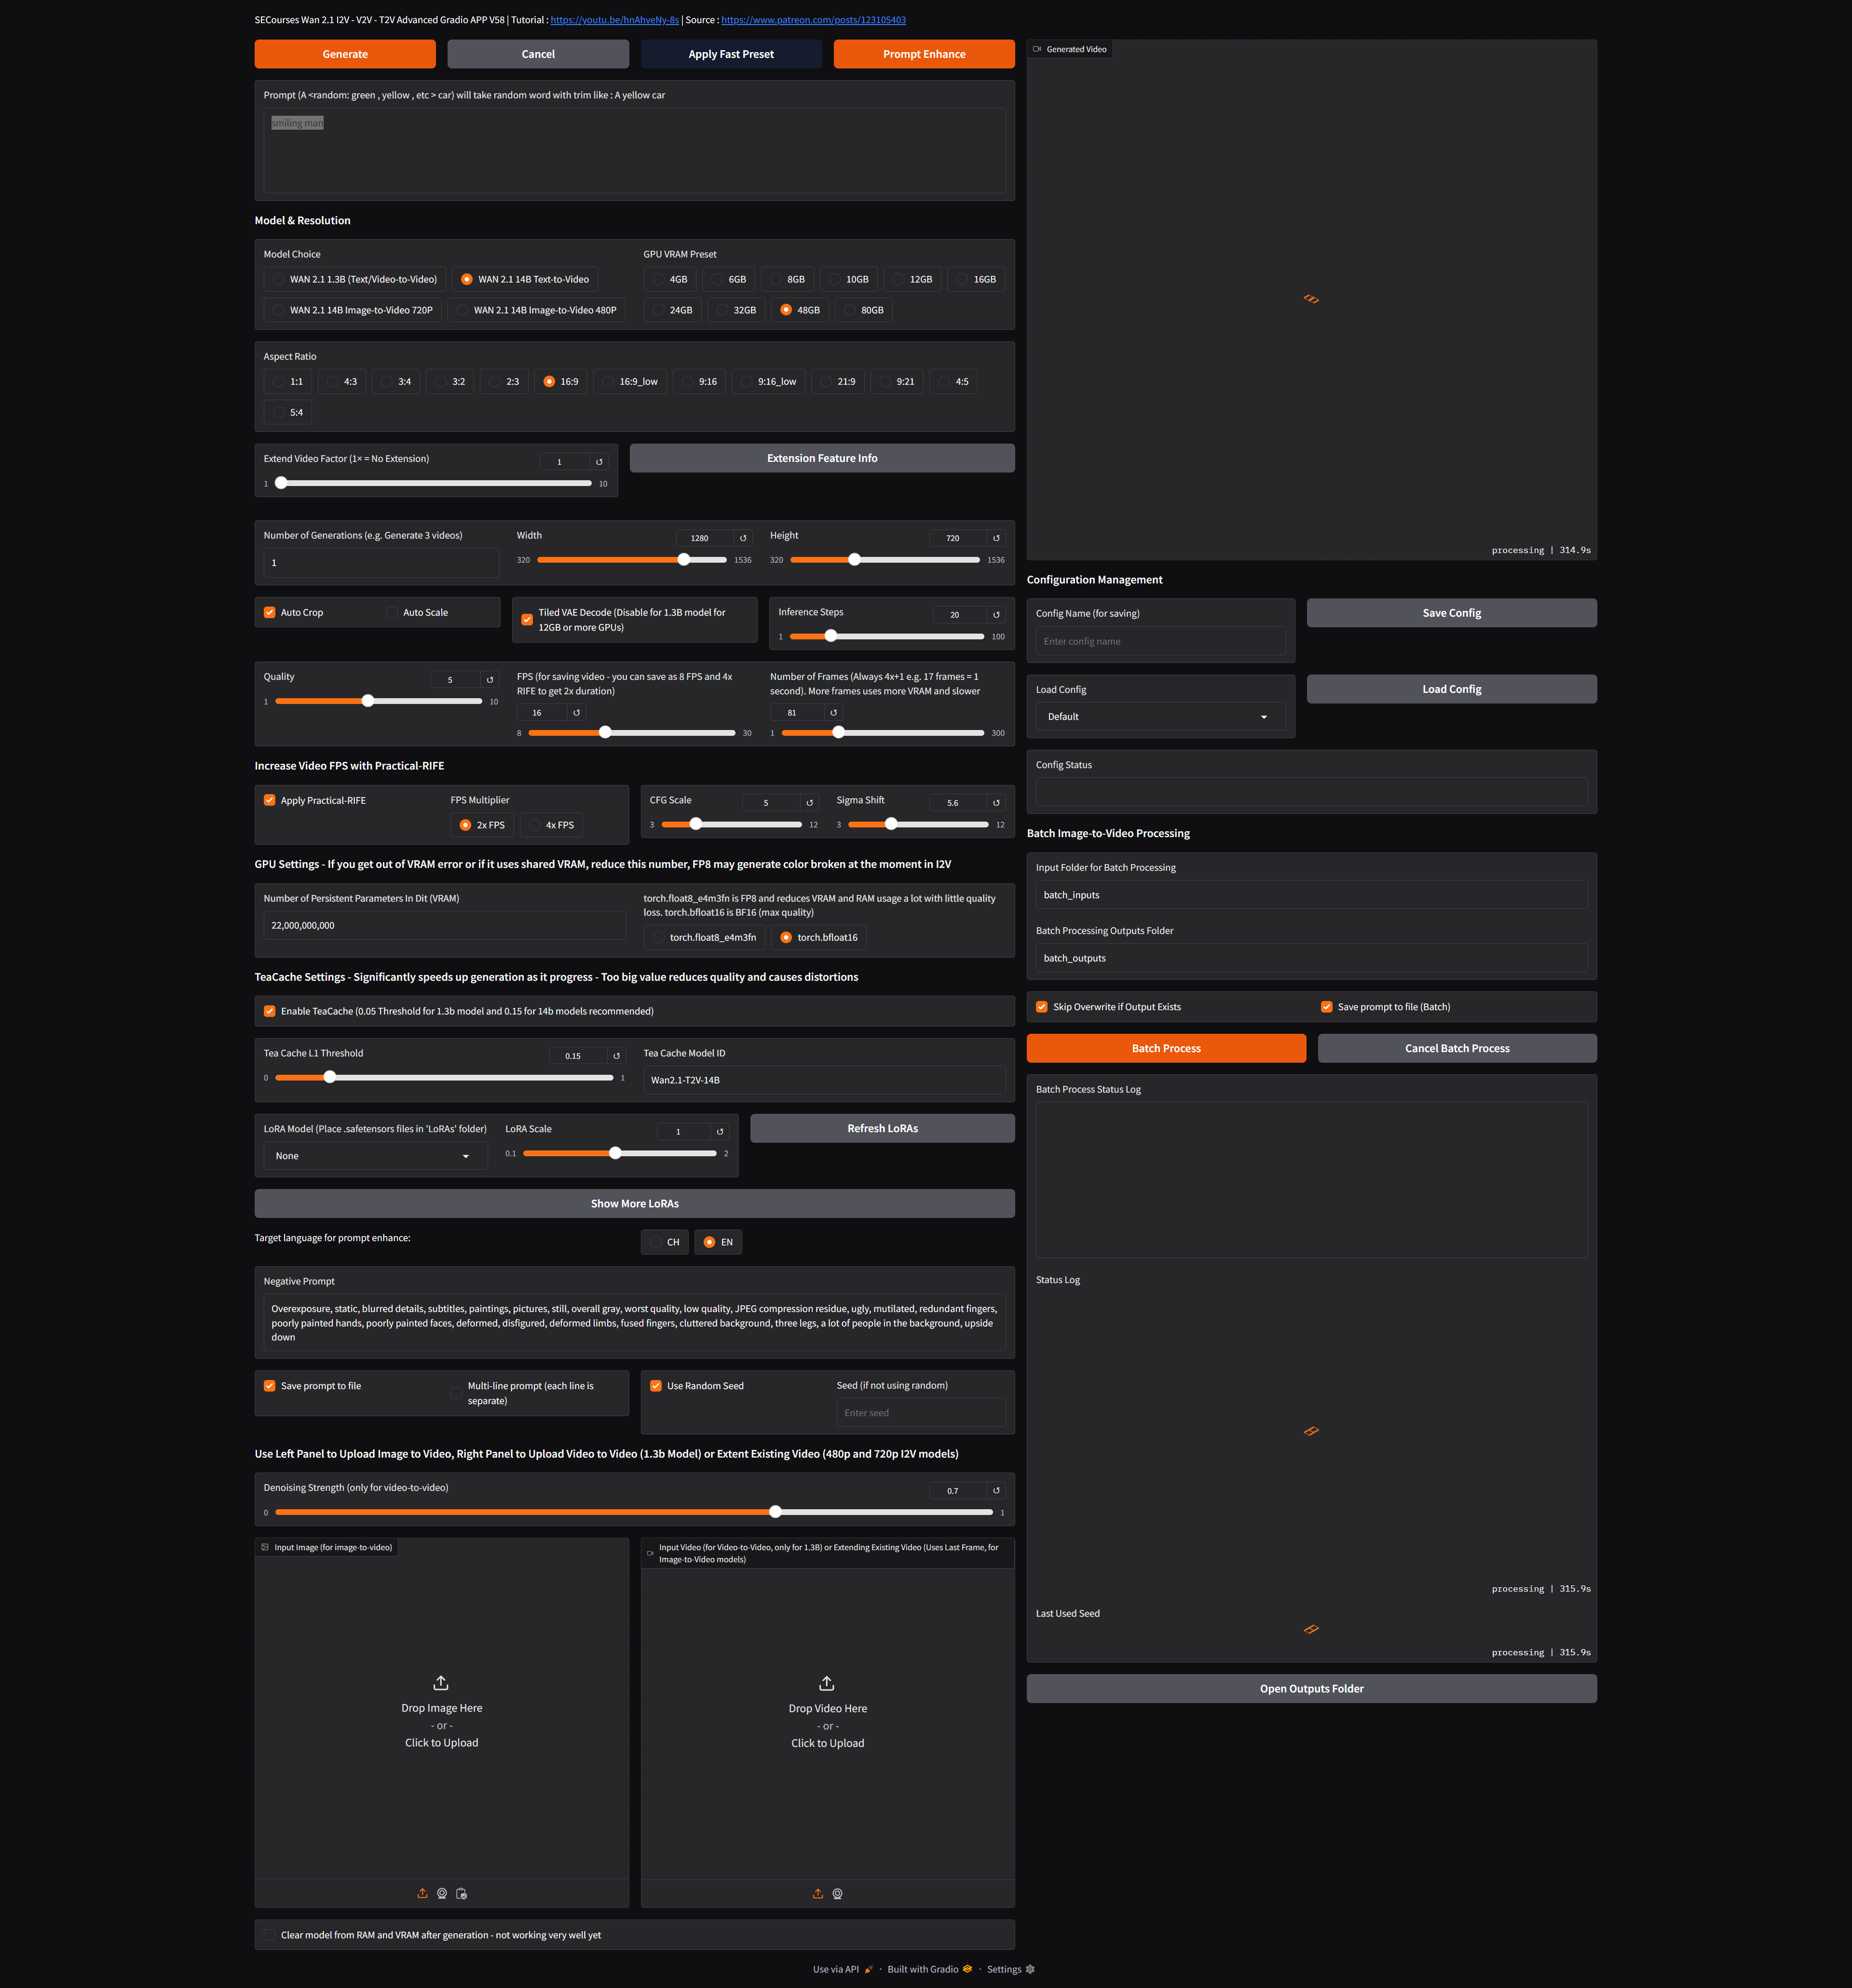Click upload icon under Input Image panel
Image resolution: width=1852 pixels, height=1988 pixels.
coord(422,1893)
